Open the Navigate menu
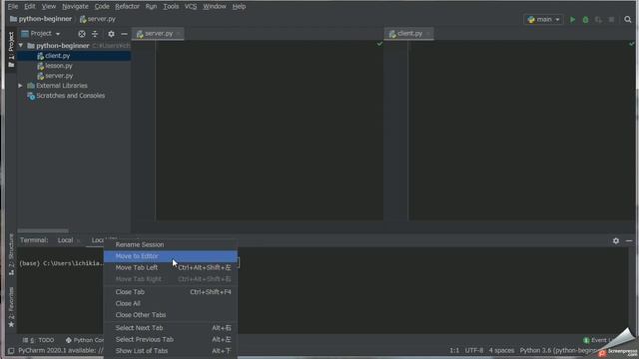 tap(75, 7)
